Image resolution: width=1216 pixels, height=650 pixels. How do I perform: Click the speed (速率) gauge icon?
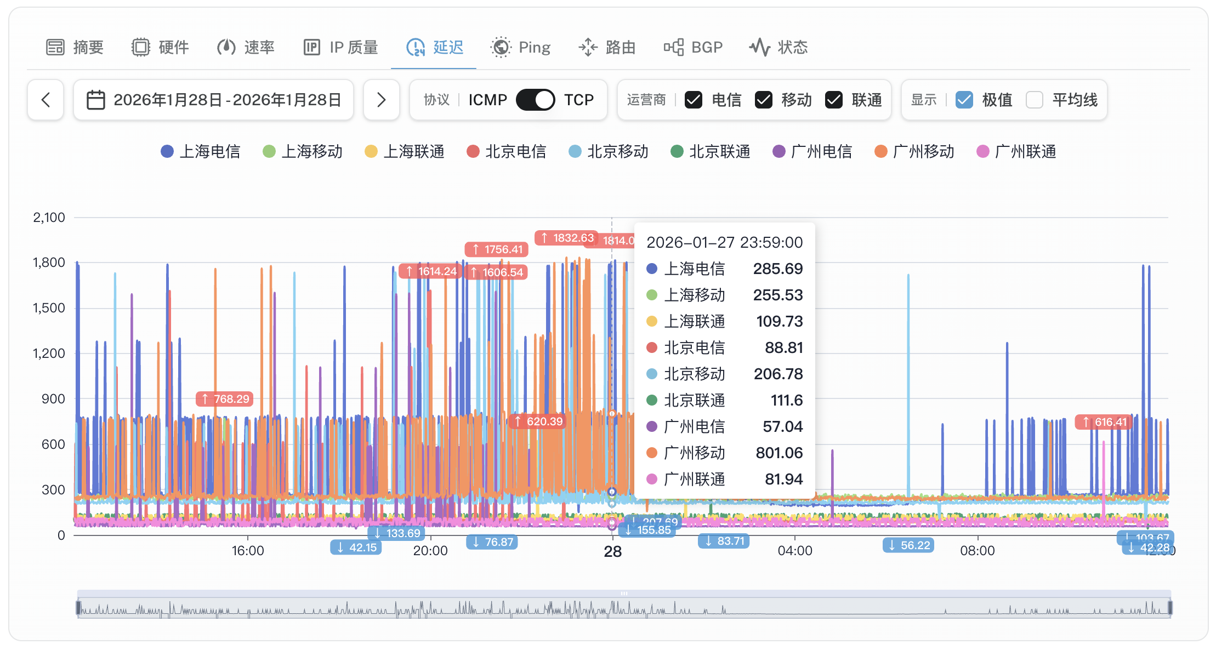pos(226,47)
